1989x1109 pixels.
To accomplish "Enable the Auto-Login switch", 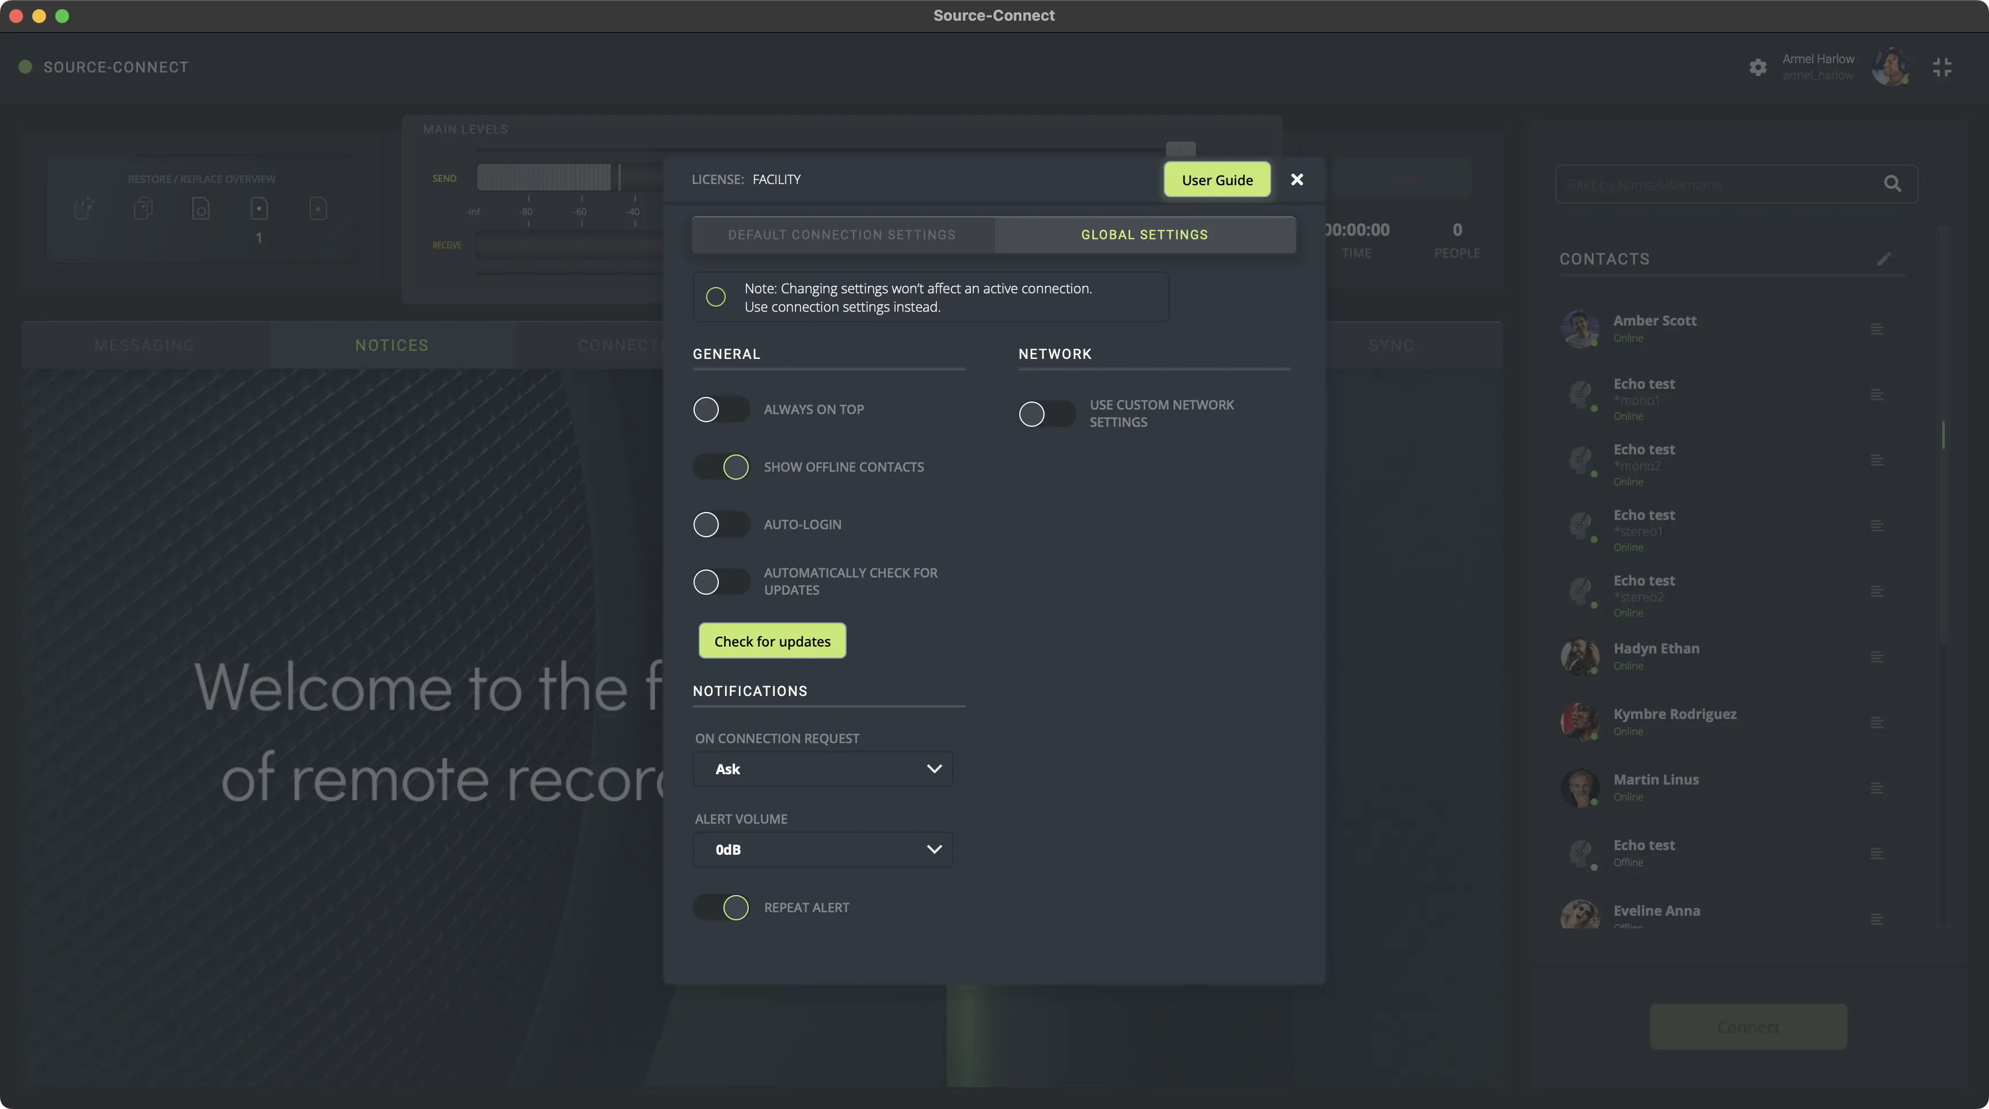I will 721,525.
